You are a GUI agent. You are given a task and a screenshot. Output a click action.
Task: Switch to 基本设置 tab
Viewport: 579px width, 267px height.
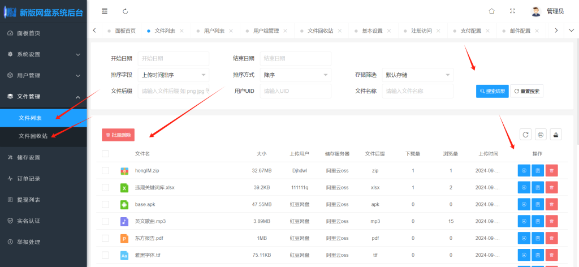click(372, 31)
